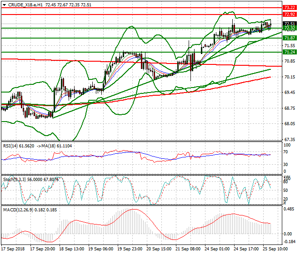Click the 19 Sep 23:00 time label
Screen dimensions: 300x254
pos(130,249)
